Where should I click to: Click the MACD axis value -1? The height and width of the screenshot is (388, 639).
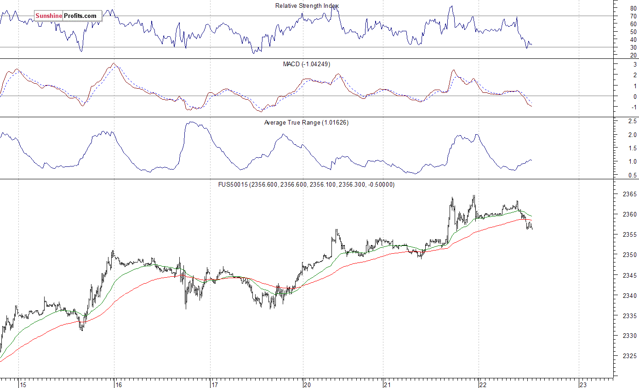pos(633,108)
